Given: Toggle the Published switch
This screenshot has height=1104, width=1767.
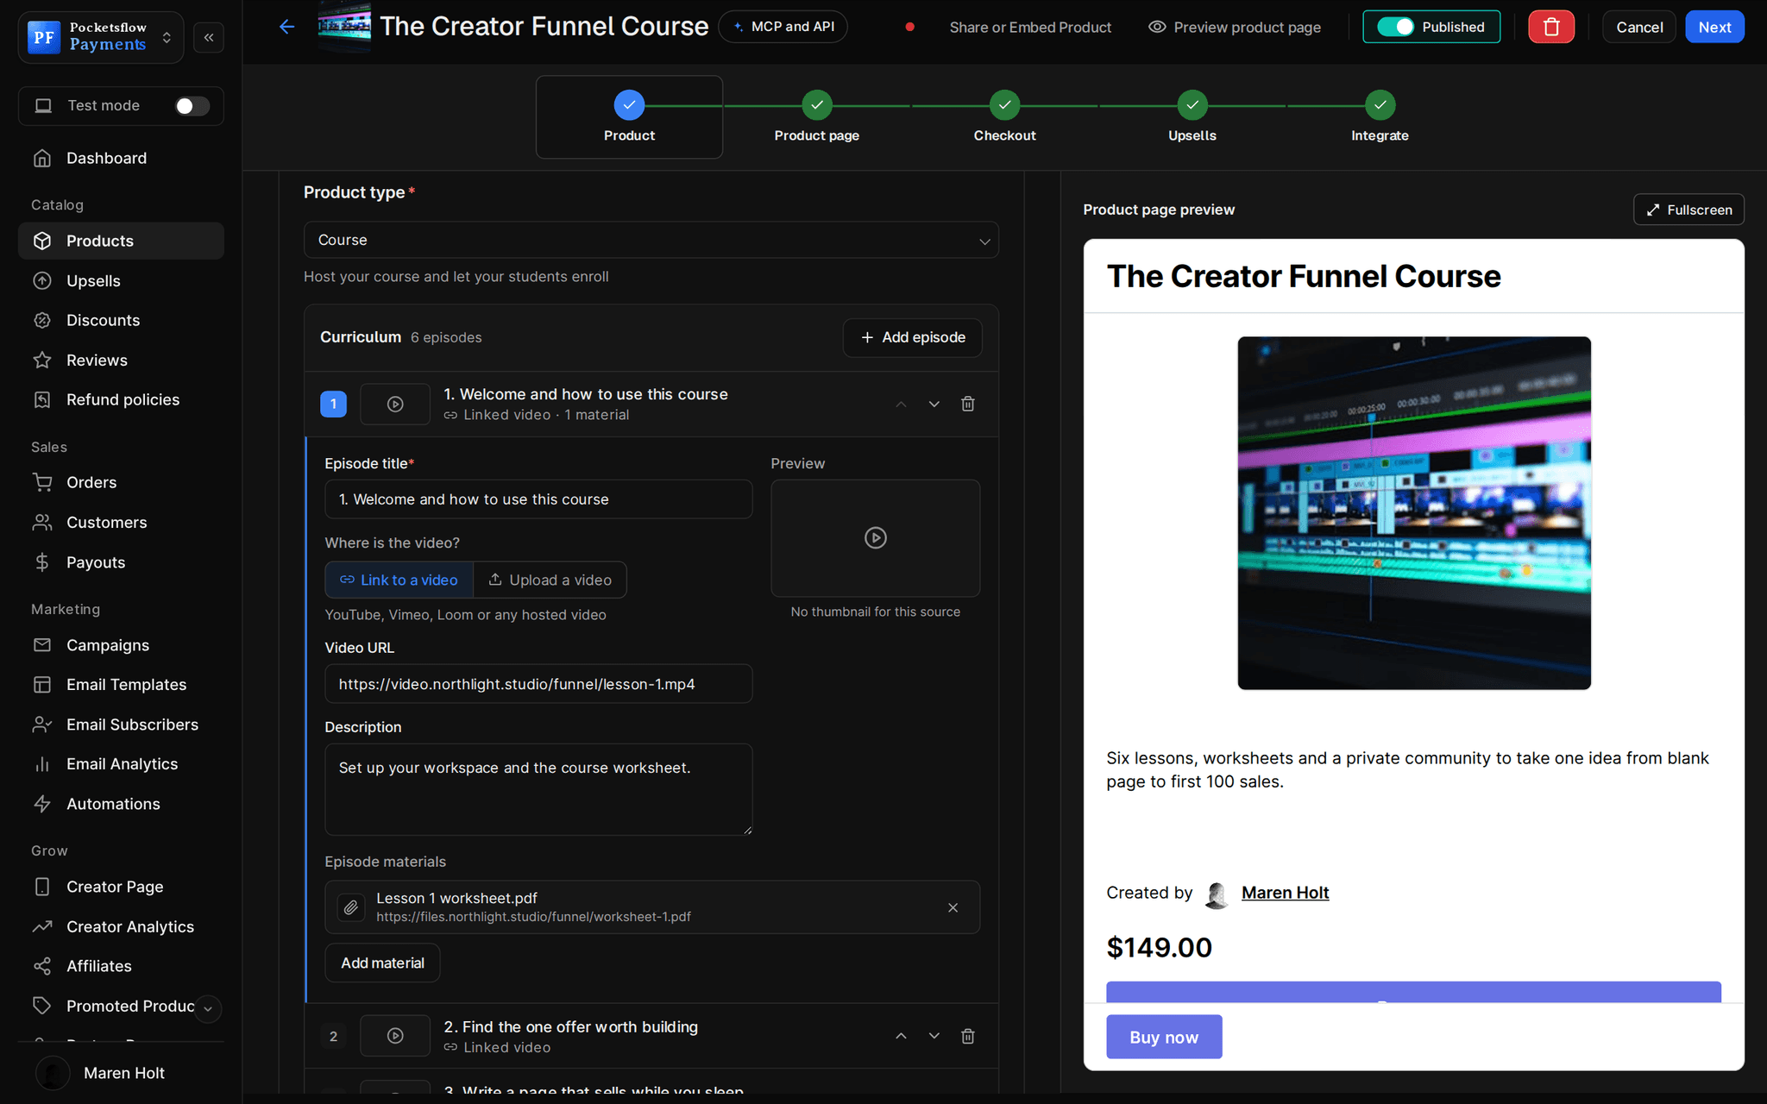Looking at the screenshot, I should (1395, 27).
